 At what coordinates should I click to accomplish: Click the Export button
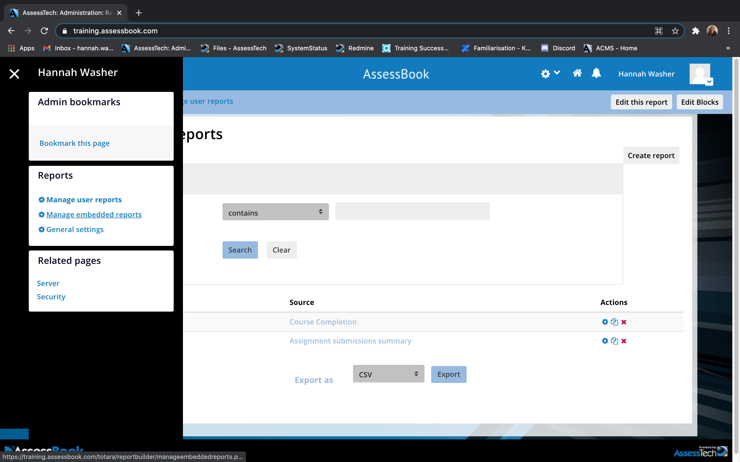click(x=449, y=374)
